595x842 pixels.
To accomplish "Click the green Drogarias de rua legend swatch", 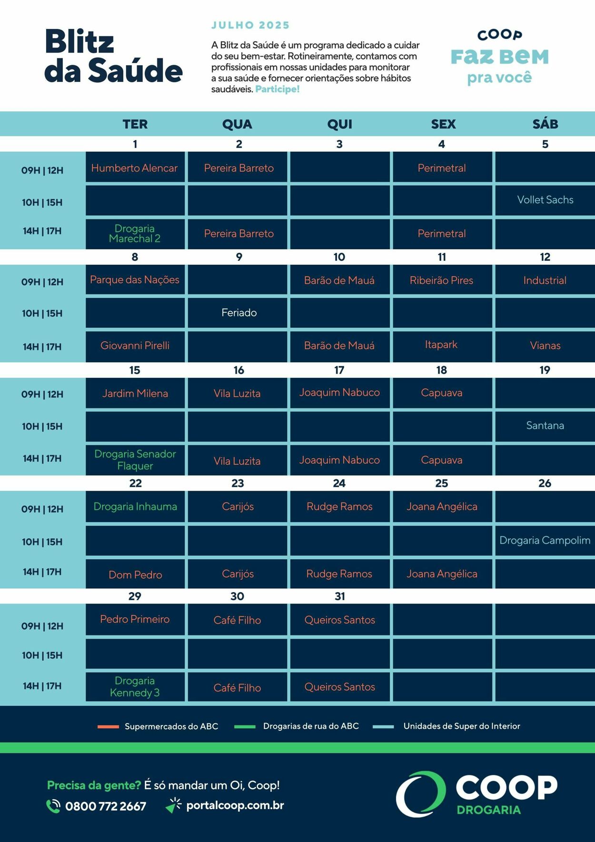I will tap(245, 726).
